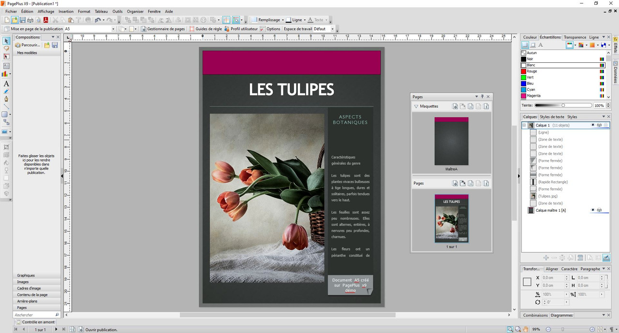
Task: Open the Organiser menu
Action: pyautogui.click(x=135, y=11)
